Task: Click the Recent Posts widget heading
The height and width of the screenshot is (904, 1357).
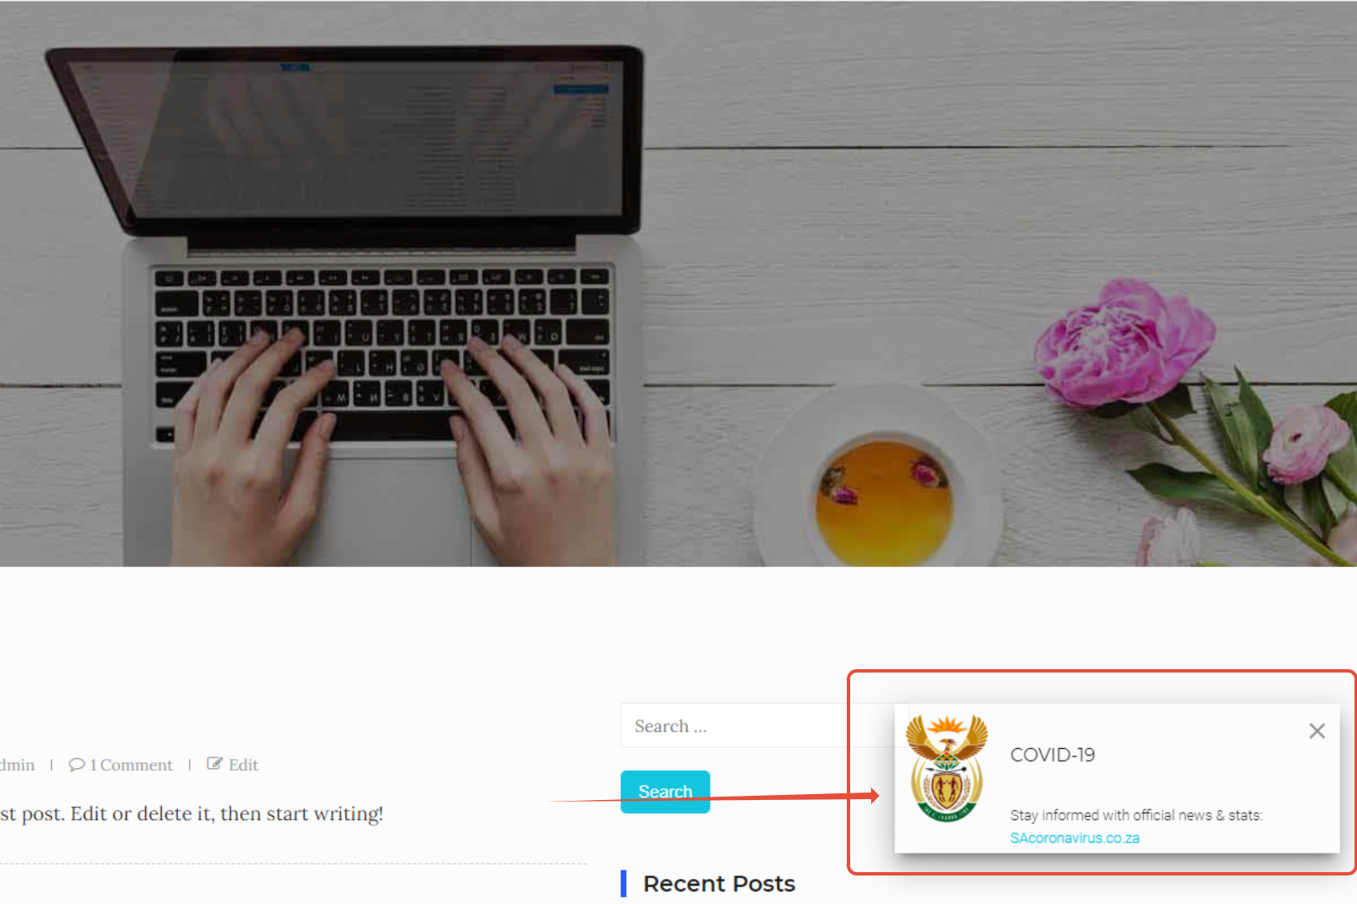Action: 719,884
